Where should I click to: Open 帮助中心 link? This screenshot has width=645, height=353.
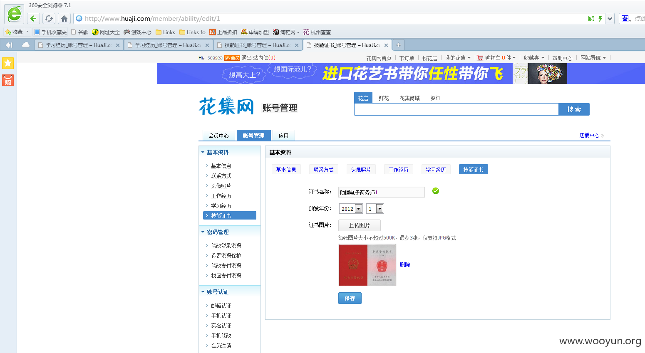point(562,58)
